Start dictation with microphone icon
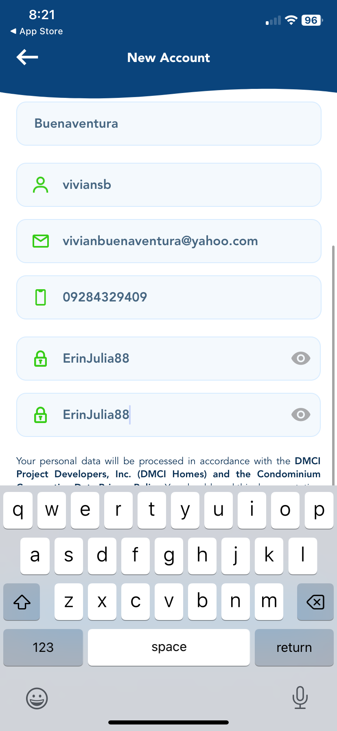Viewport: 337px width, 731px height. point(300,698)
